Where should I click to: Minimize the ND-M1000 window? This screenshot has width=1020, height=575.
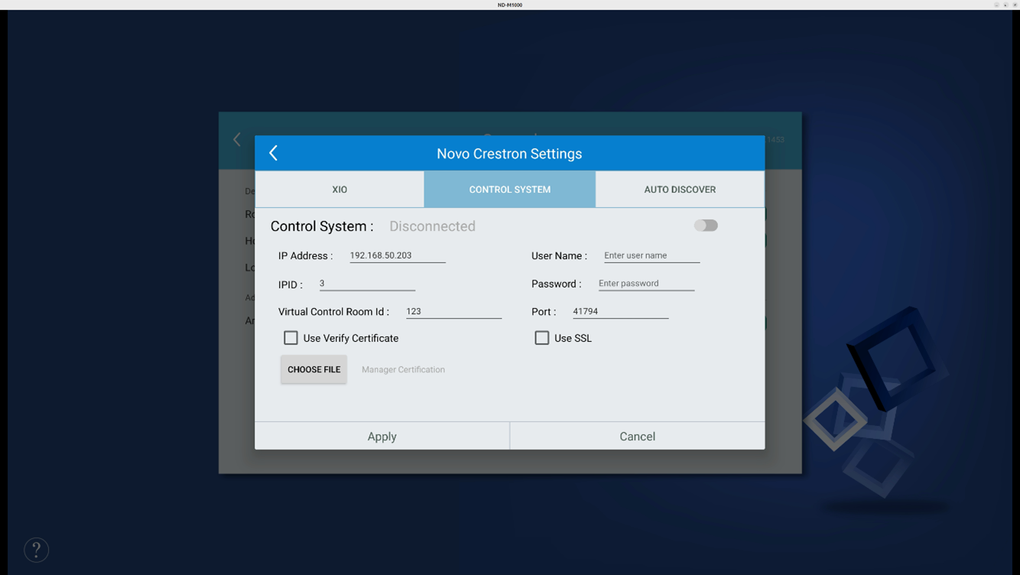pos(996,5)
